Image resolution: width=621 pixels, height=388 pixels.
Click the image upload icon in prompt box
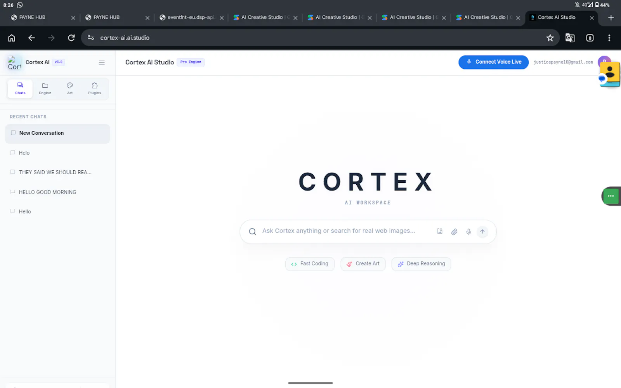coord(440,231)
